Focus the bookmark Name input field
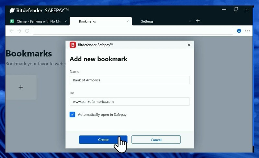This screenshot has height=158, width=259. point(130,80)
